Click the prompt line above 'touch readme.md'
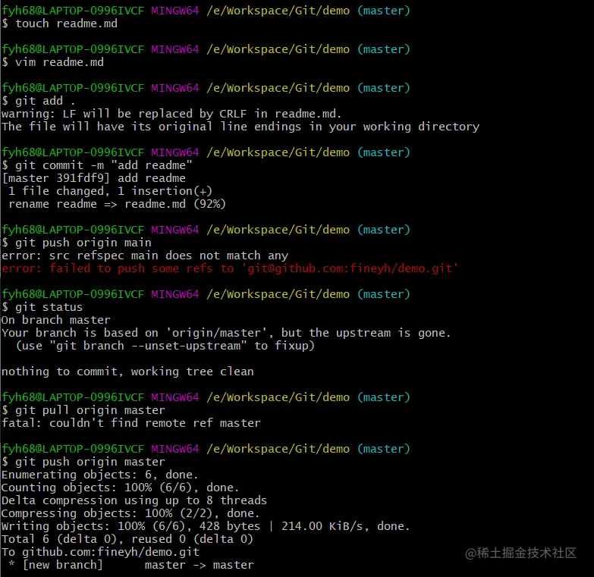Viewport: 594px width, 577px height. coord(206,11)
